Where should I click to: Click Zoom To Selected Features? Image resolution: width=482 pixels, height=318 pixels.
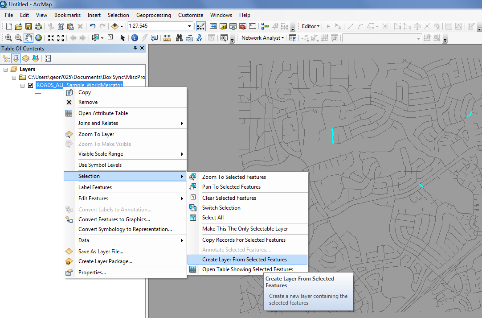point(233,177)
